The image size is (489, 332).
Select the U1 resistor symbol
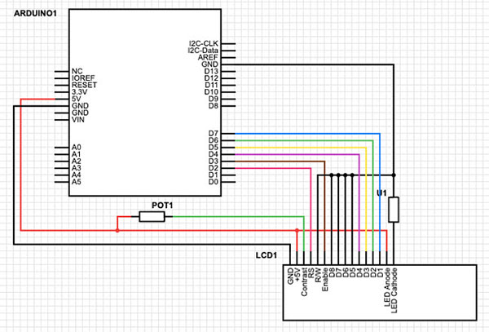(394, 210)
